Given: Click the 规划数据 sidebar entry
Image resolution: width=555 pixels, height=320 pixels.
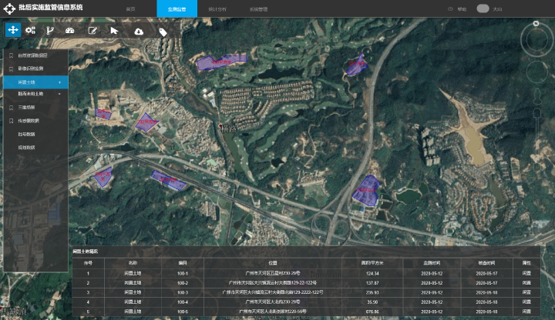Looking at the screenshot, I should click(27, 146).
